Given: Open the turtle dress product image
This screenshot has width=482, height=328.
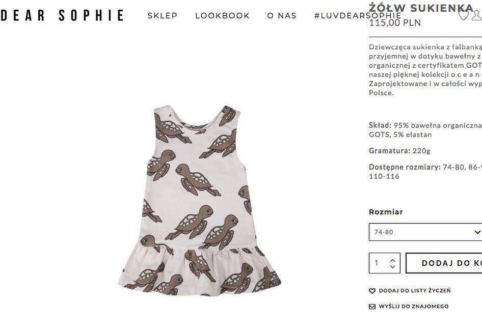Looking at the screenshot, I should coord(199,201).
